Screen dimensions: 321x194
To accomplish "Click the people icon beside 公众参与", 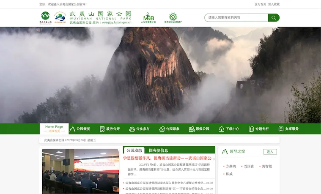I will point(132,129).
